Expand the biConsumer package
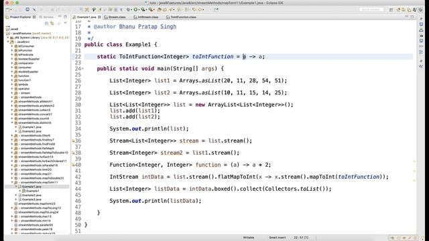 coord(12,46)
